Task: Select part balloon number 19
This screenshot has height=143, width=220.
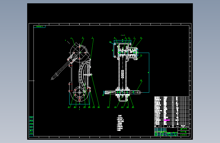Action: point(84,107)
